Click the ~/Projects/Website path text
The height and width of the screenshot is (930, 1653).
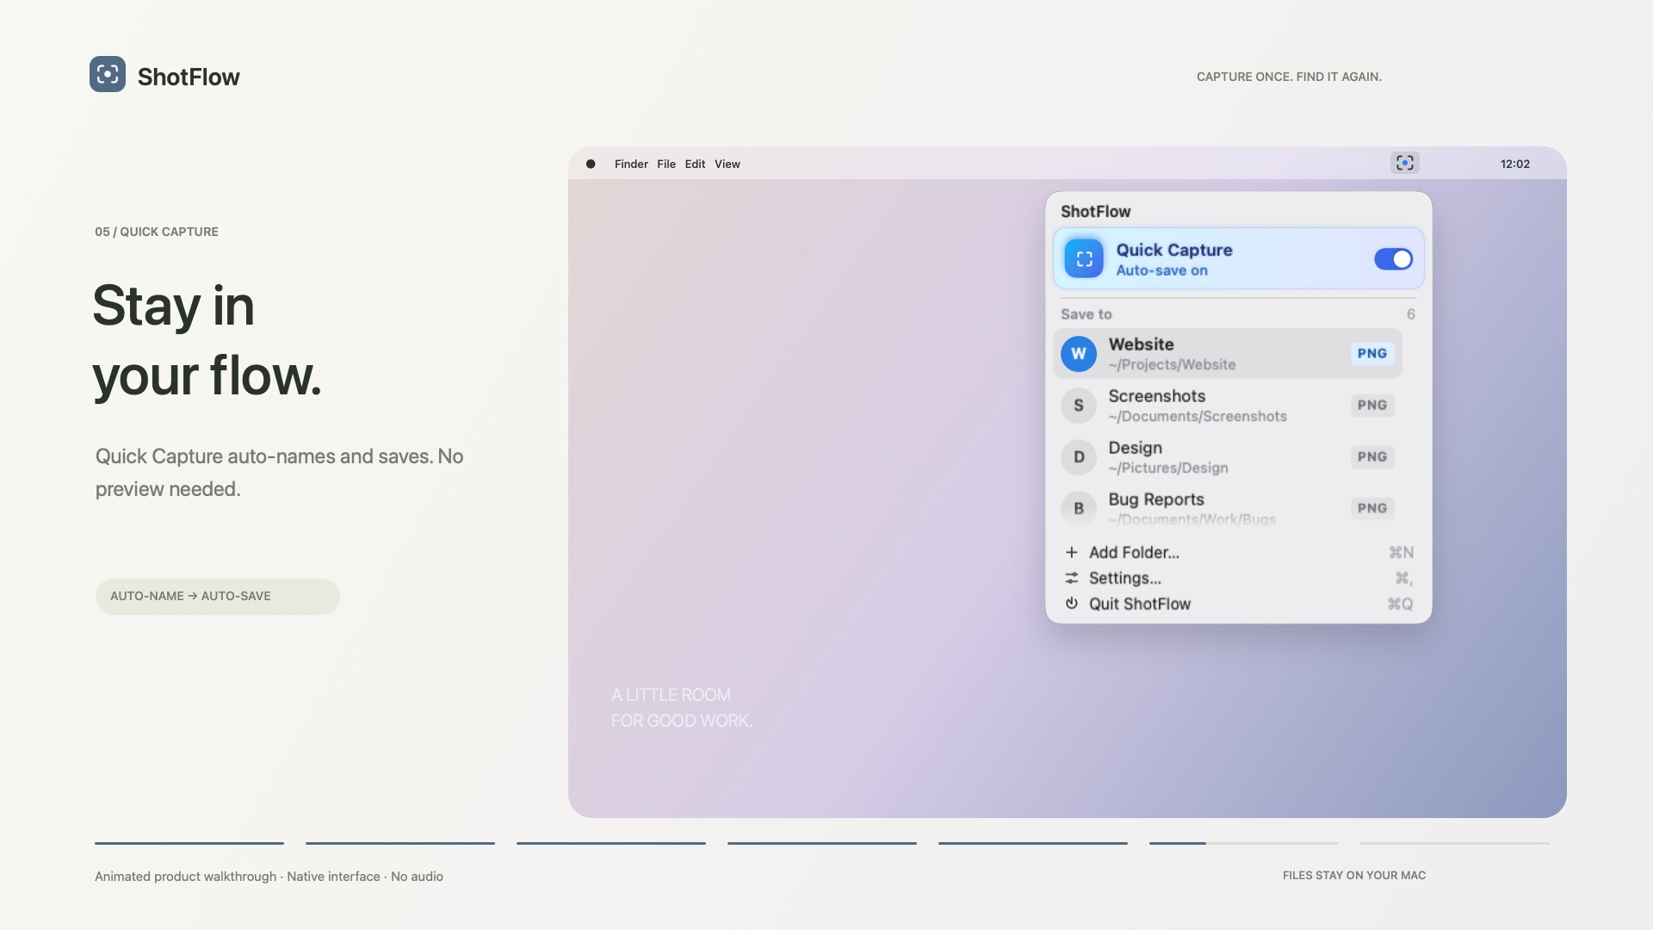click(1172, 365)
